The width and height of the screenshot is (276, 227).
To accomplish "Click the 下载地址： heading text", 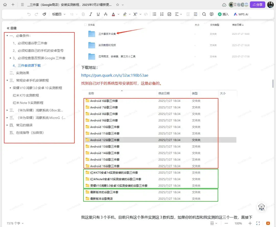I will 89,67.
